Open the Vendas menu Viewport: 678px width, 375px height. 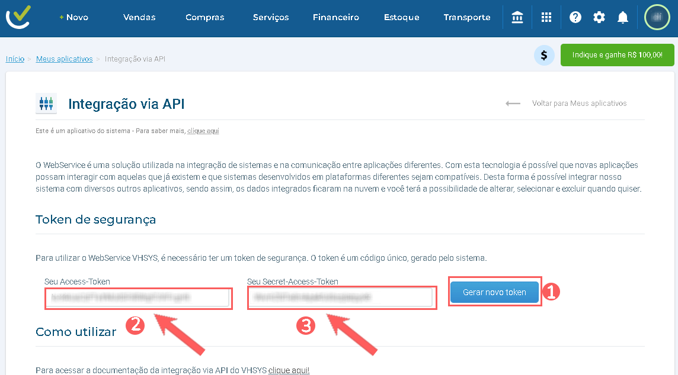139,18
